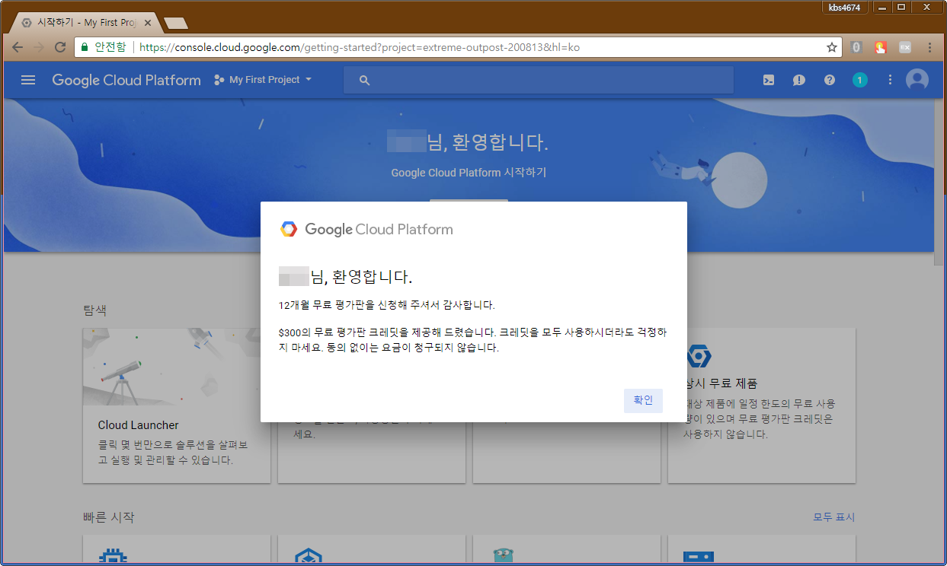Screen dimensions: 947x566
Task: Click the Google Cloud Platform hexagon logo in dialog
Action: click(289, 229)
